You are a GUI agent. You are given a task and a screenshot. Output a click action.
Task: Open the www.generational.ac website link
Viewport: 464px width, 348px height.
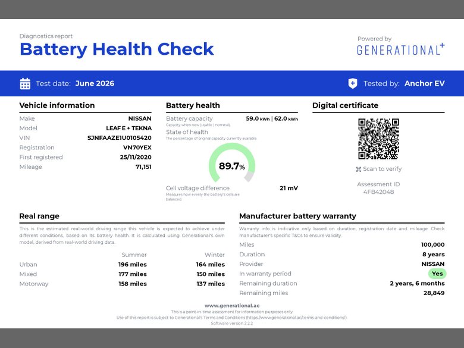(x=232, y=305)
